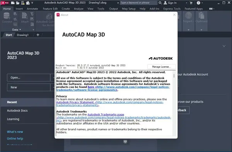
Task: Click the Sign In user icon
Action: pos(165,3)
